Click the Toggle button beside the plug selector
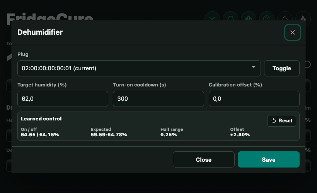This screenshot has height=193, width=317. click(281, 68)
